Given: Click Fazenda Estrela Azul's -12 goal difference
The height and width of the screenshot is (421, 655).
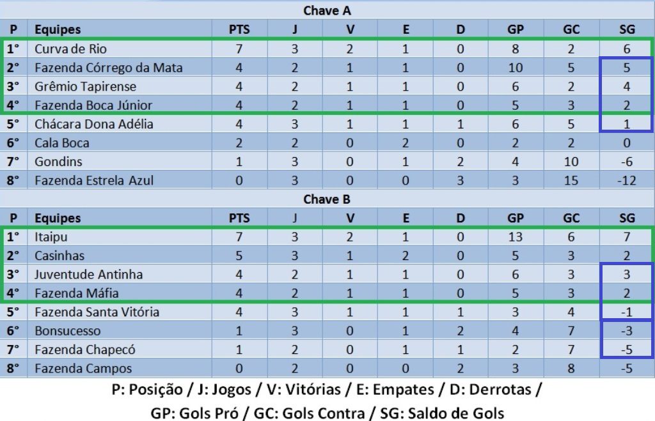Looking at the screenshot, I should pyautogui.click(x=627, y=180).
